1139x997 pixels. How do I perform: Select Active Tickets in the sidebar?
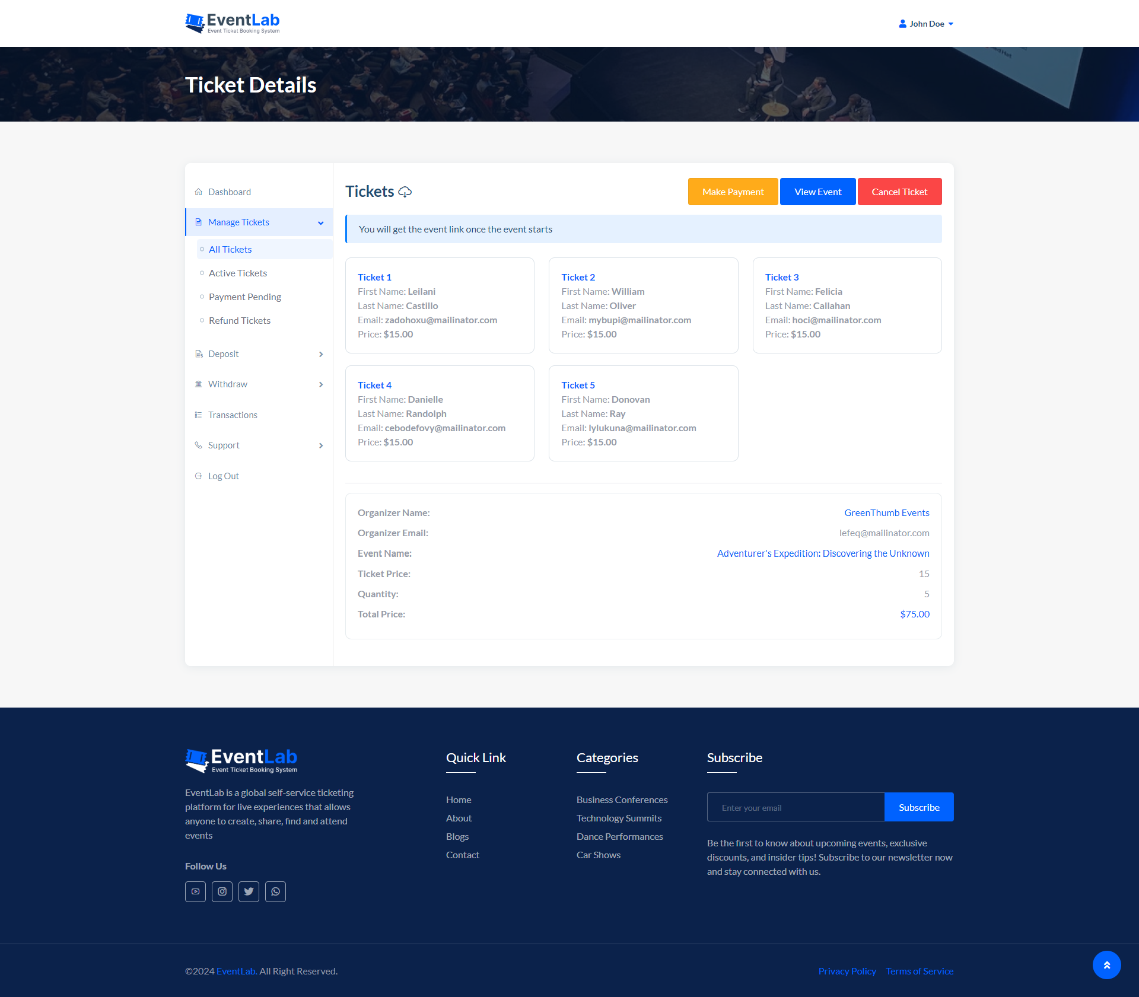(x=237, y=273)
